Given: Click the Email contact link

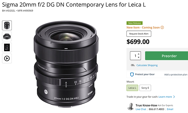Looking at the screenshot, I should tap(170, 109).
